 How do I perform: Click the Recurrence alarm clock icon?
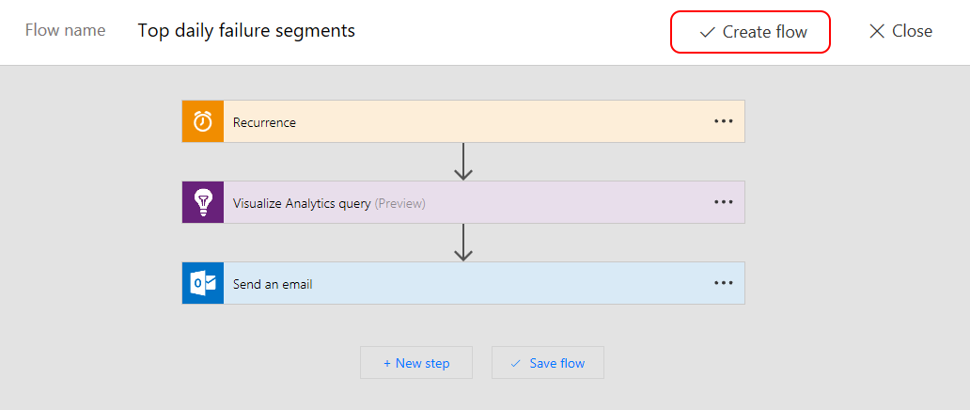pyautogui.click(x=203, y=121)
